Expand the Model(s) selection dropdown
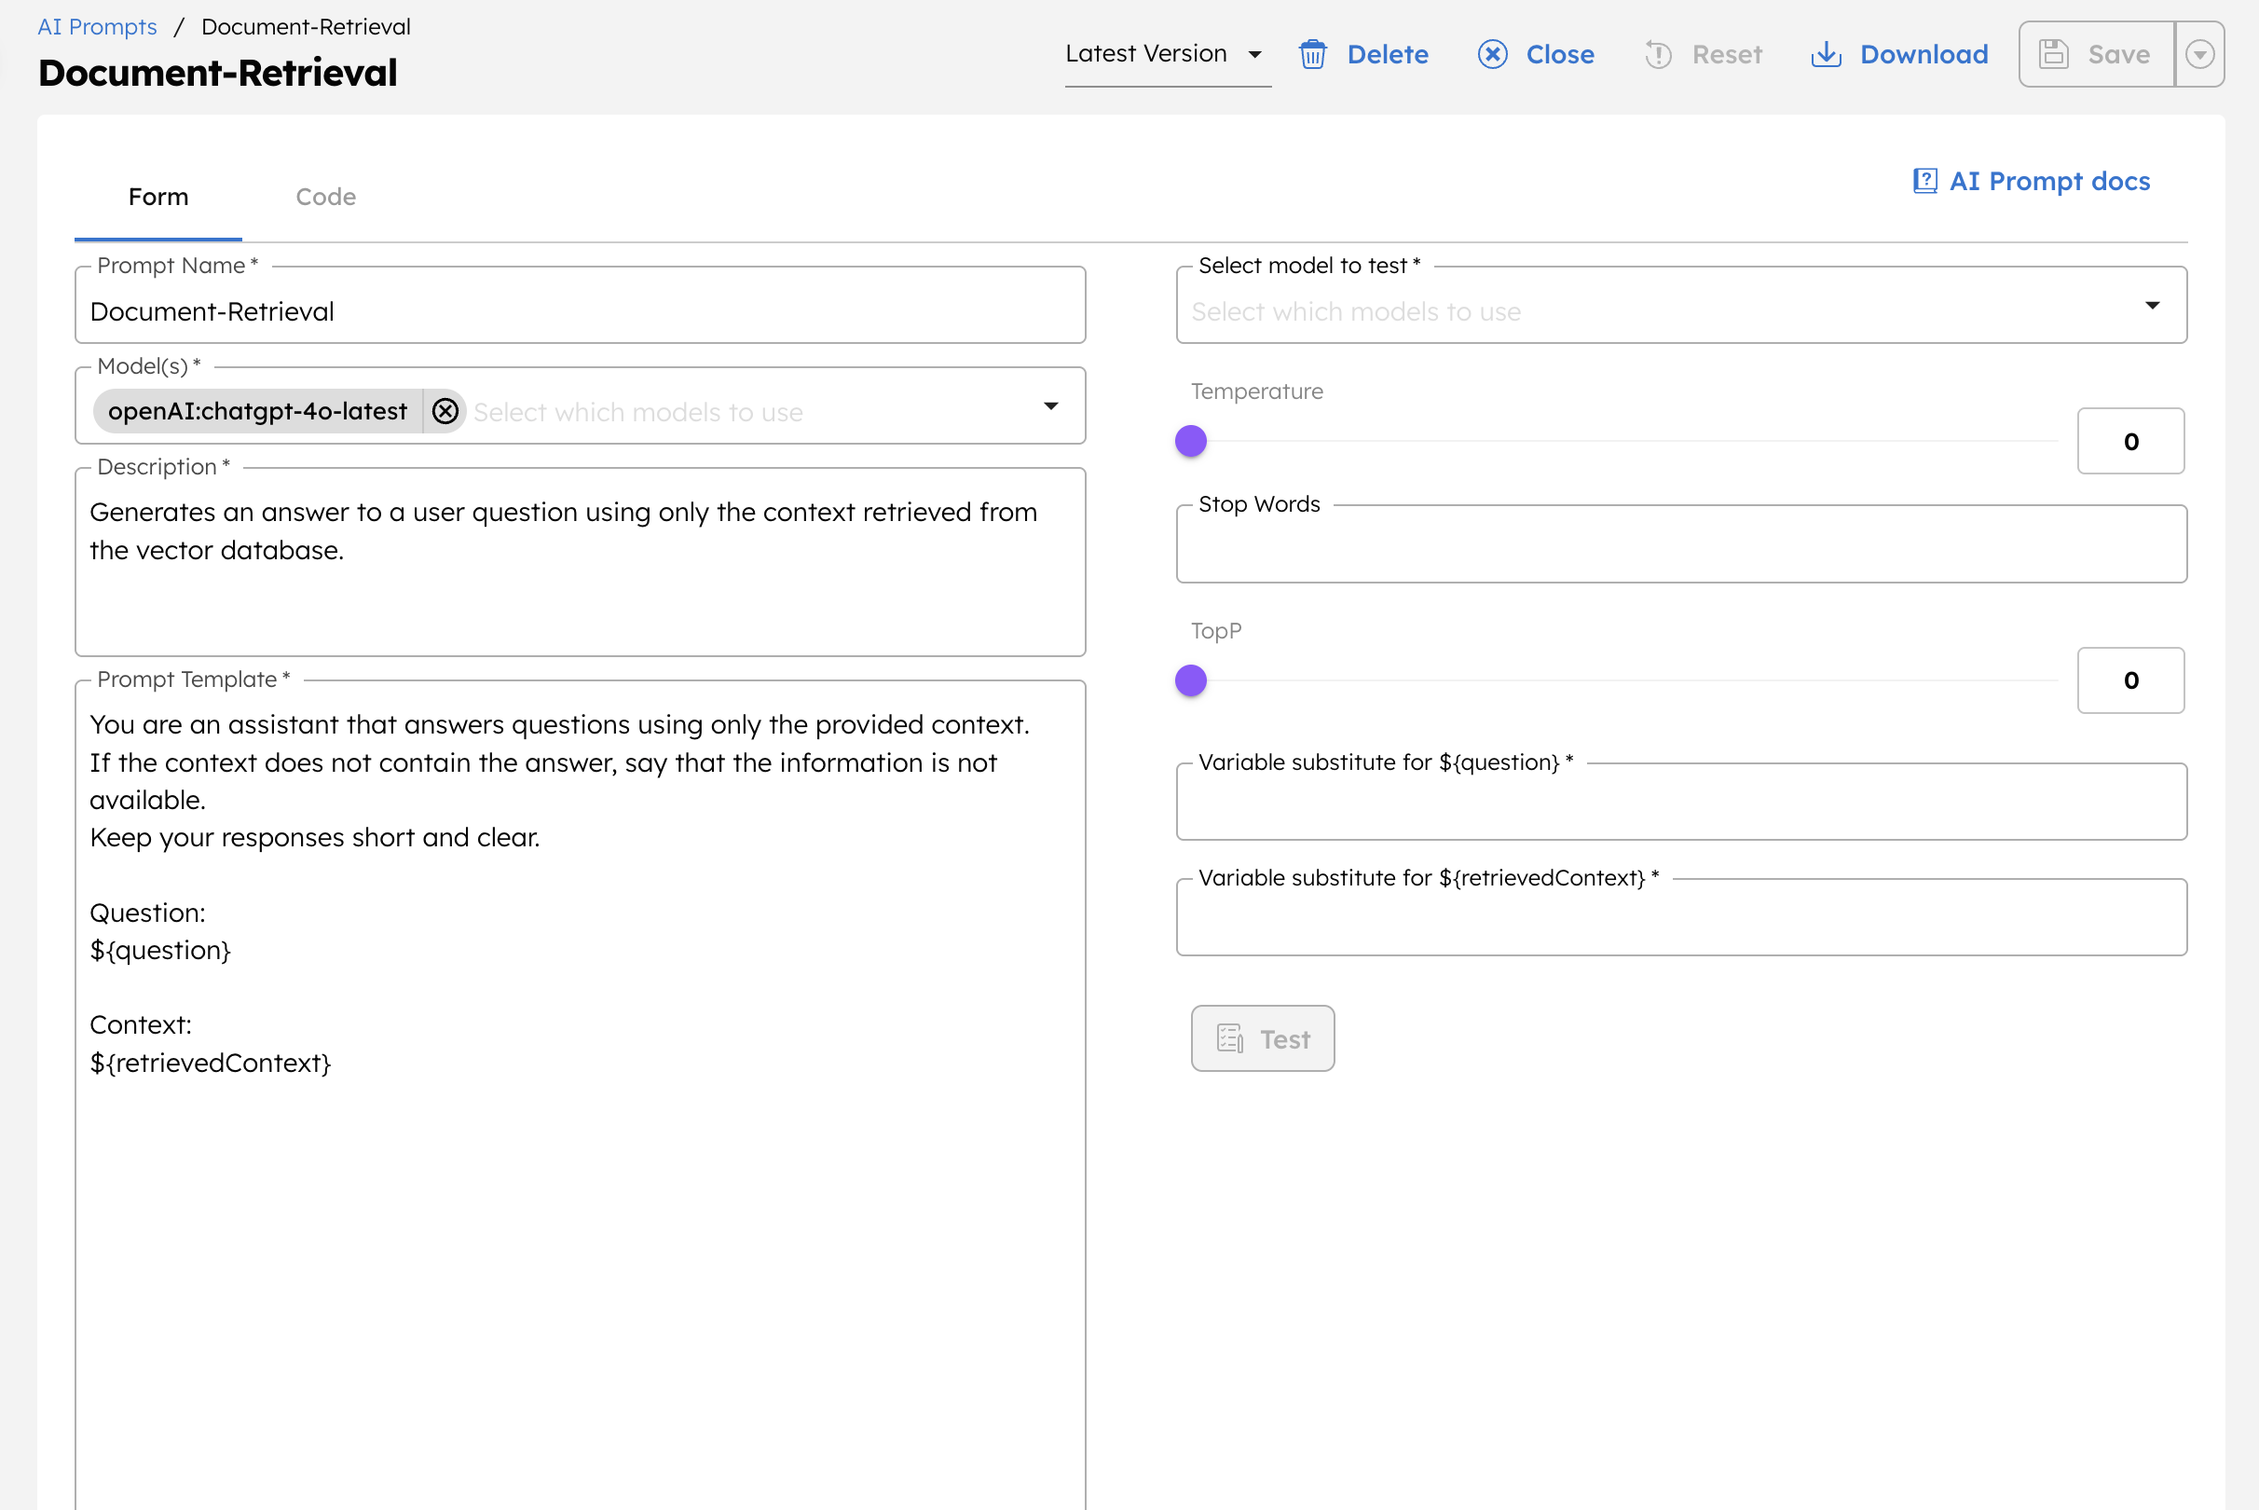Image resolution: width=2259 pixels, height=1510 pixels. coord(1051,405)
